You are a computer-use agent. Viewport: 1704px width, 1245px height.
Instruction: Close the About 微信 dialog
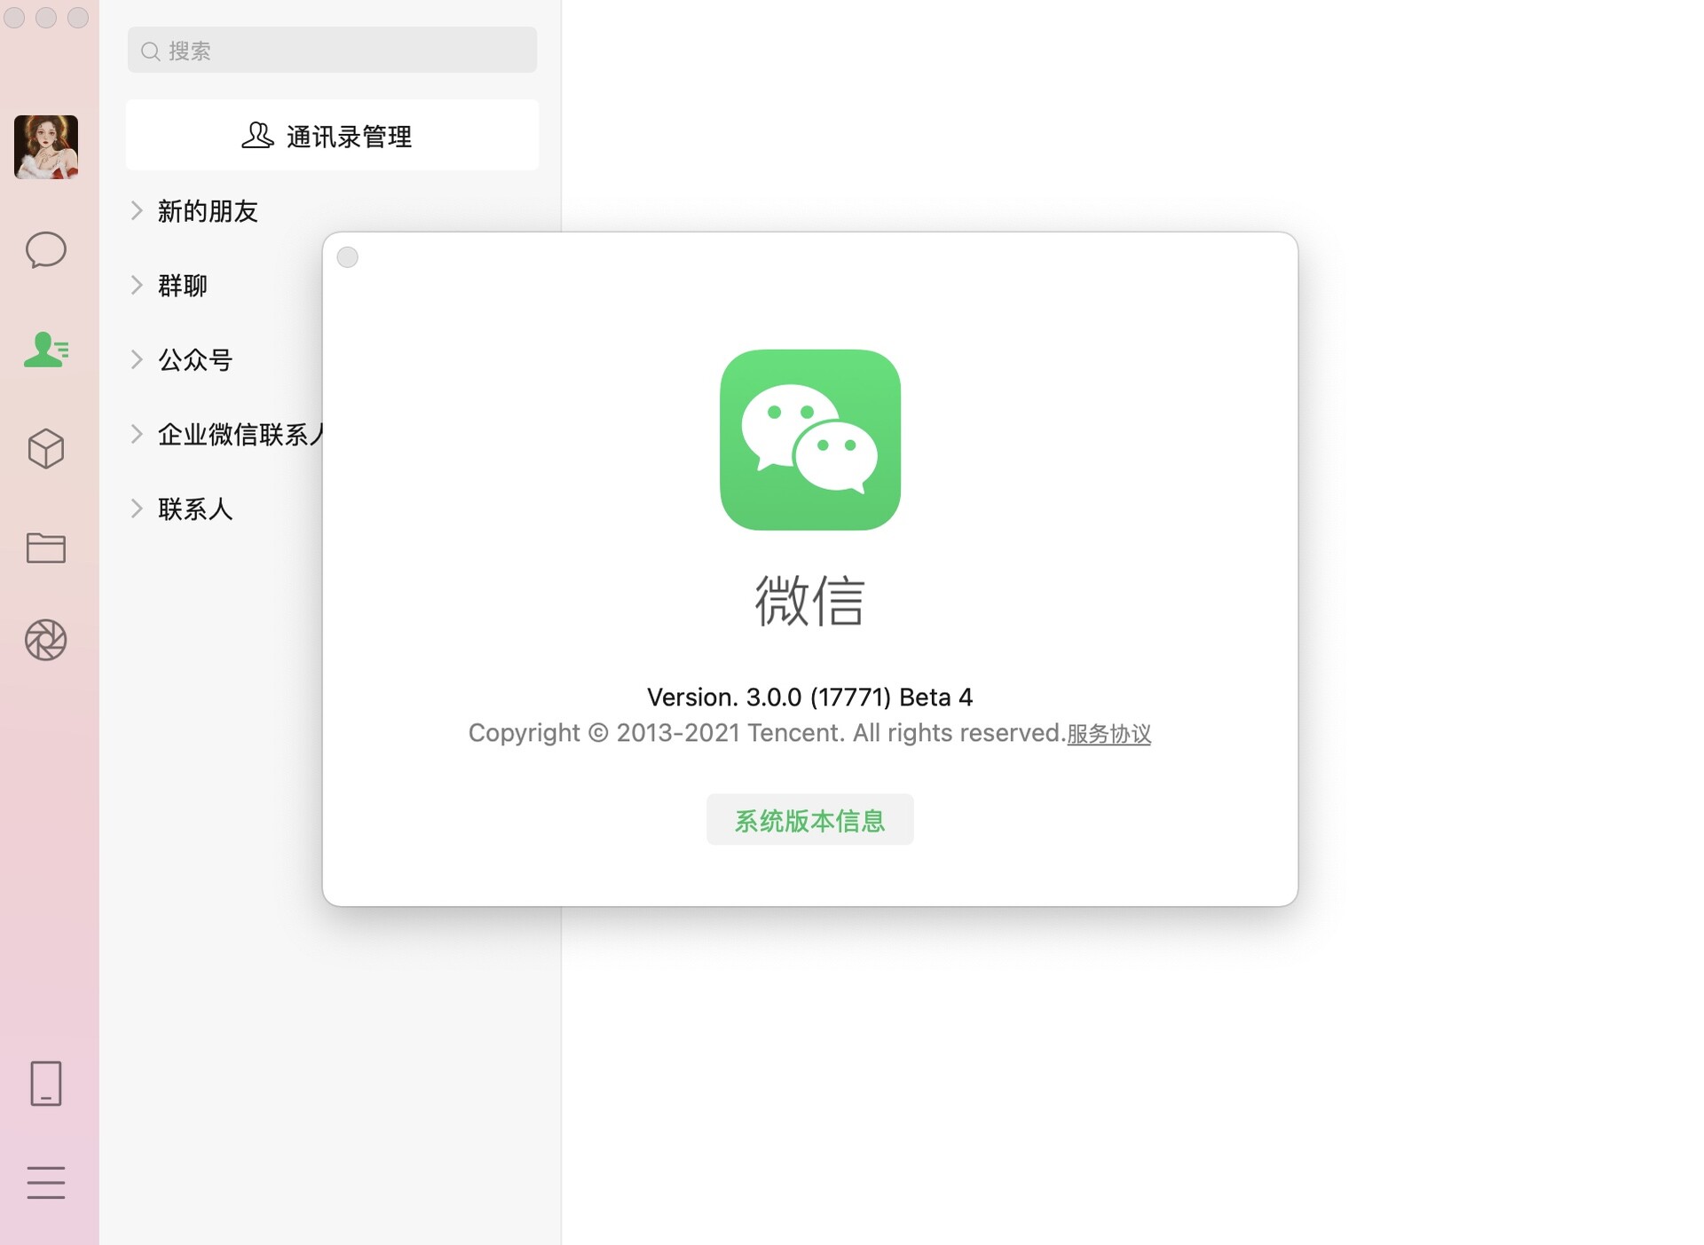click(x=348, y=257)
